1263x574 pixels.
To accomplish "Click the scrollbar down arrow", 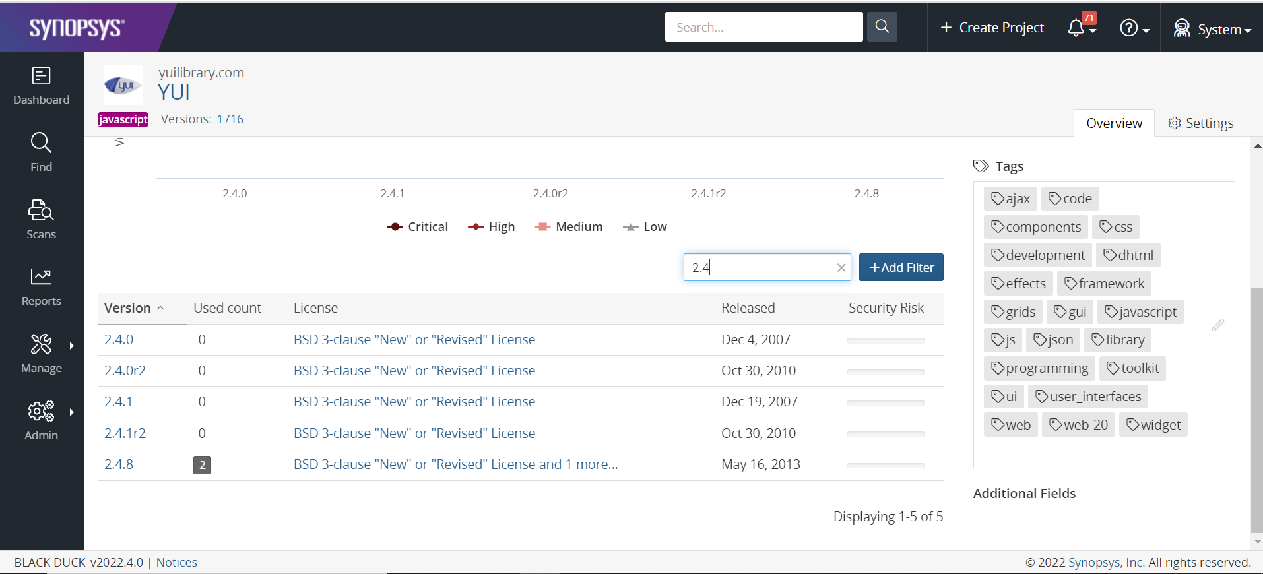I will click(x=1257, y=542).
